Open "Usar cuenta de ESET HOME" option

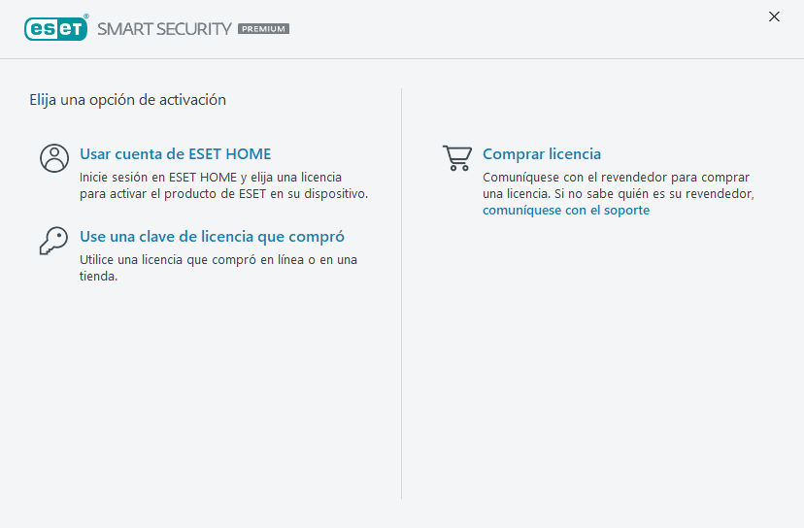pyautogui.click(x=175, y=154)
